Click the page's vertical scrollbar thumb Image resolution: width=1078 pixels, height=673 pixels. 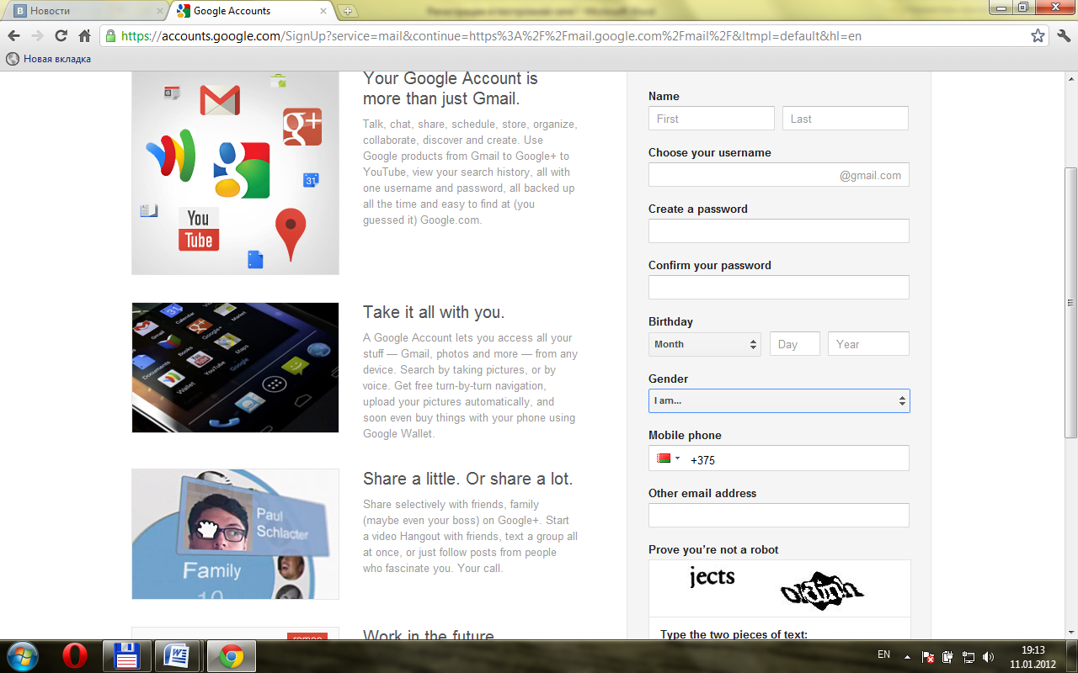point(1070,303)
